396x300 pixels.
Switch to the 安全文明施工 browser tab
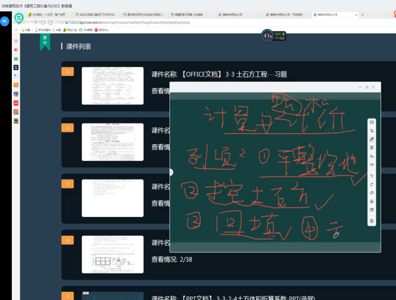tap(96, 15)
